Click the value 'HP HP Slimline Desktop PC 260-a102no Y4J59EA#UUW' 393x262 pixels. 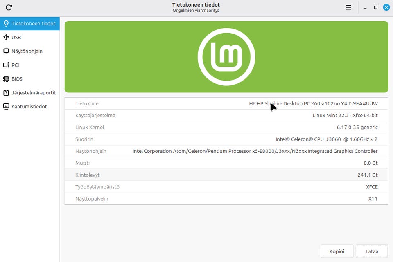313,103
